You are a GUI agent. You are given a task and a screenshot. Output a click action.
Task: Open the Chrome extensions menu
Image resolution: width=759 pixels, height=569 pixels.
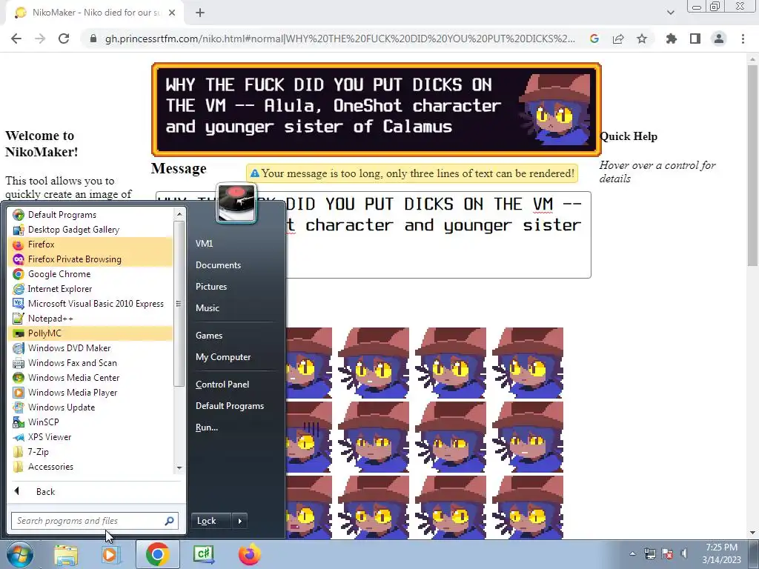click(x=671, y=39)
